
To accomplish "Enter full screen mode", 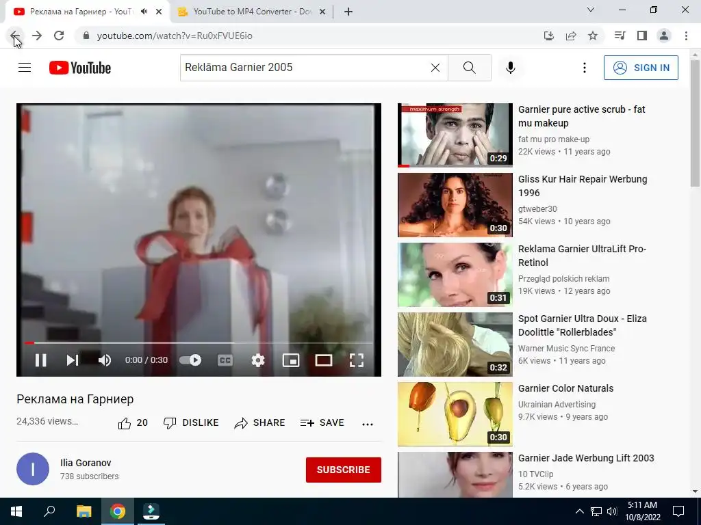I will 356,360.
